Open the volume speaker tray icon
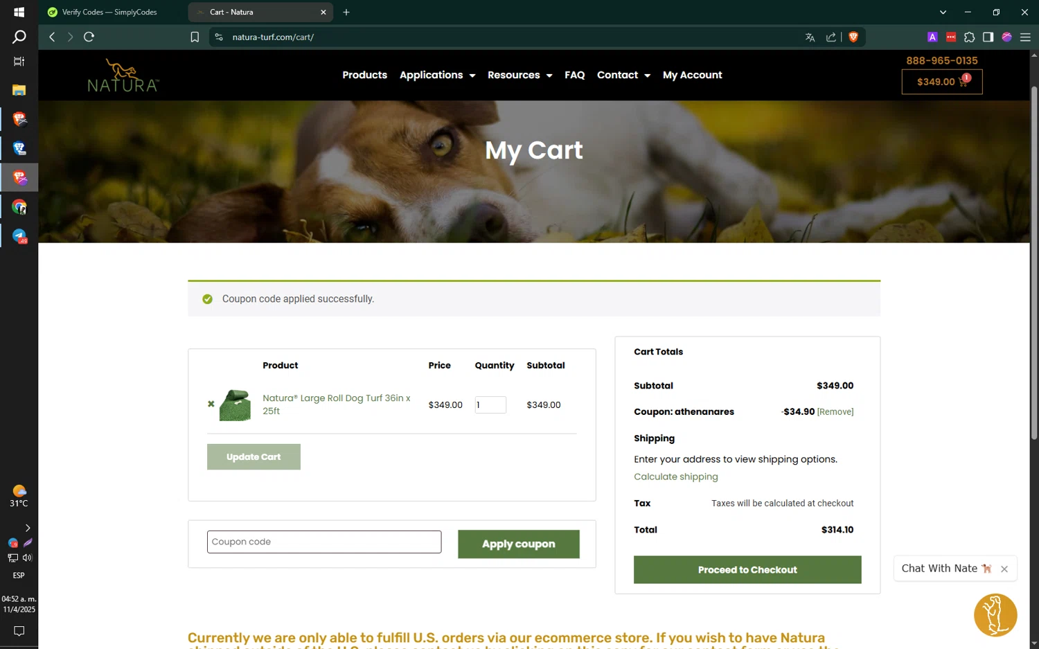 [x=27, y=558]
